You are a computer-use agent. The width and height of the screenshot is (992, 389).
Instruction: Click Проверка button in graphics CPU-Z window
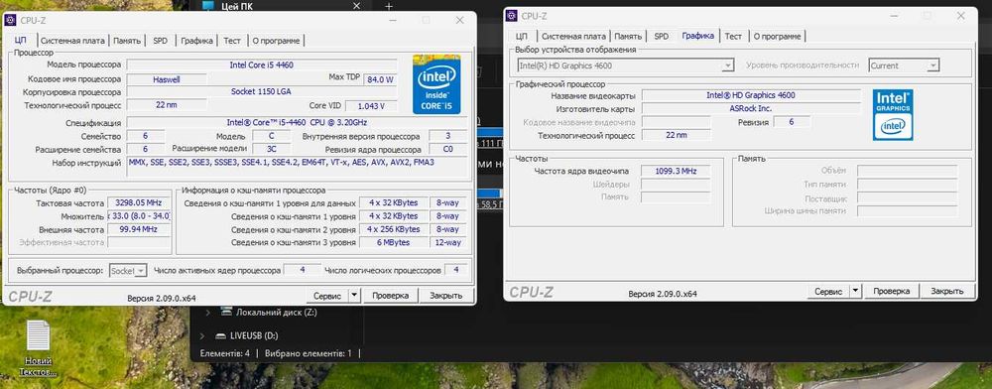click(892, 291)
